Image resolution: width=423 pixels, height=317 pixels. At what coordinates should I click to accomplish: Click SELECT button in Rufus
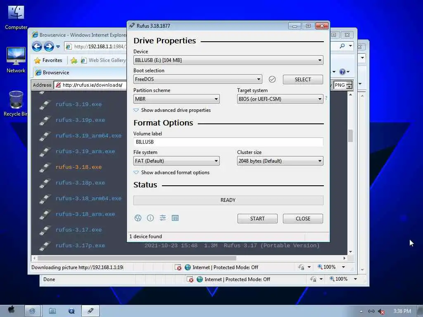[x=303, y=80]
